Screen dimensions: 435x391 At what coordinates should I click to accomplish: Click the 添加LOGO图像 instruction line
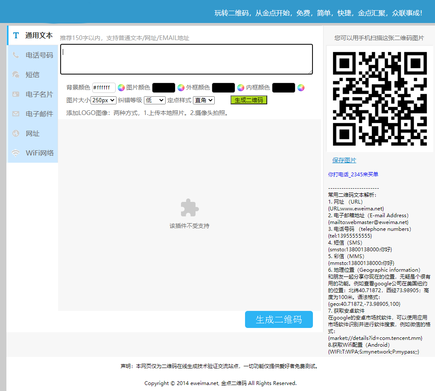click(147, 113)
